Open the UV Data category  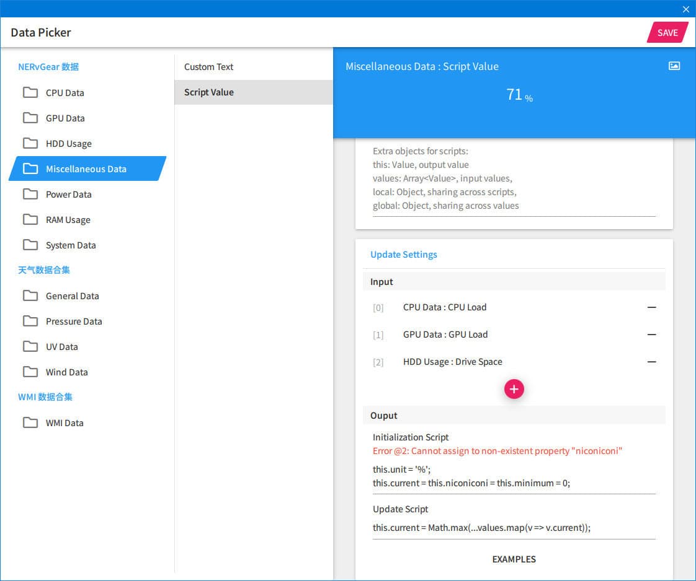[x=87, y=346]
